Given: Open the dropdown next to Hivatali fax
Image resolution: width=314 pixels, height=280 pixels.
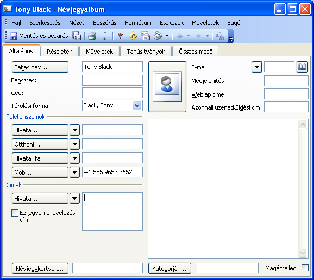Looking at the screenshot, I should (74, 158).
